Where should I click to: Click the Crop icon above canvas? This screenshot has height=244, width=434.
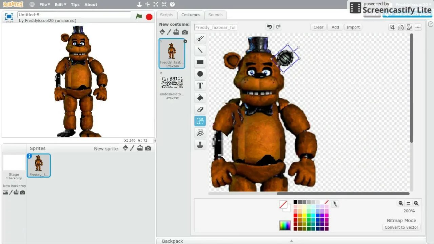(x=392, y=27)
